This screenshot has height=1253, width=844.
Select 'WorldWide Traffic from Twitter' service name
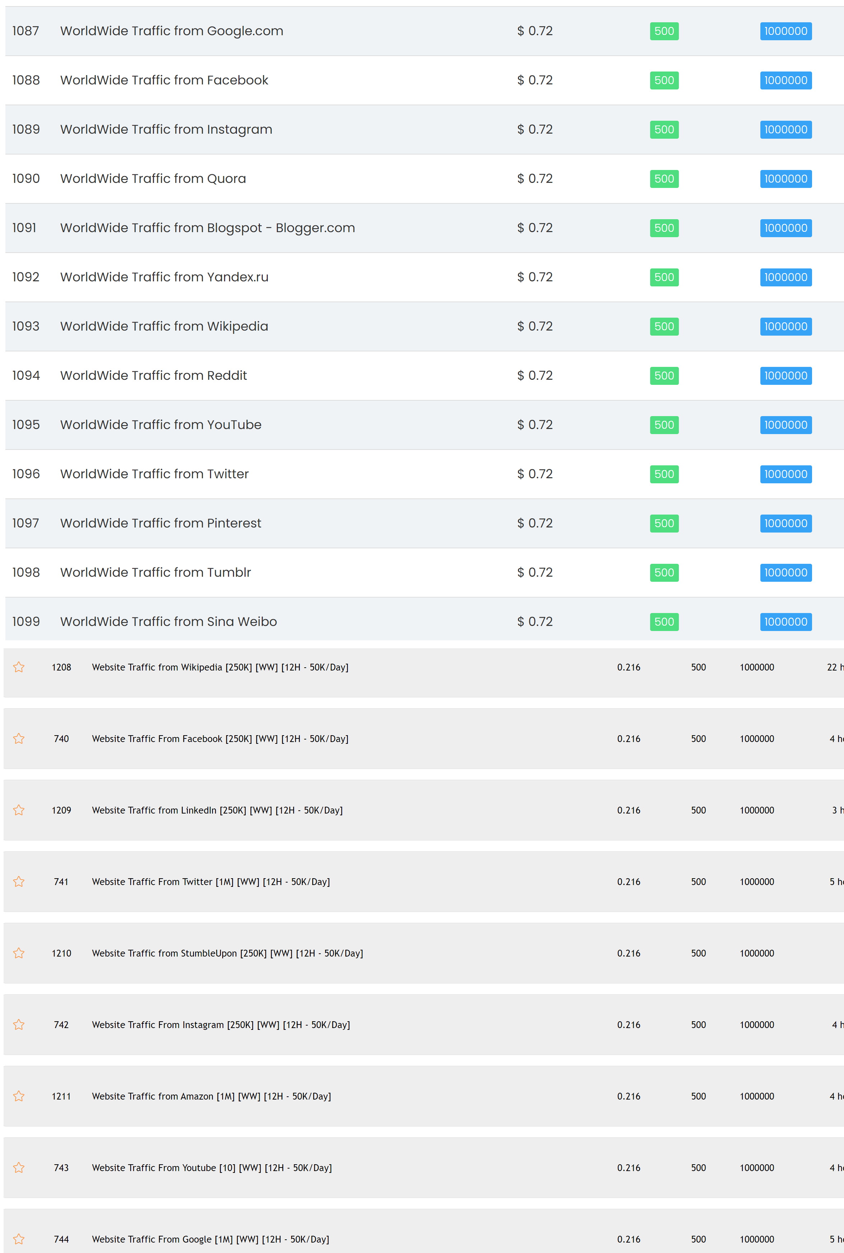click(x=154, y=474)
